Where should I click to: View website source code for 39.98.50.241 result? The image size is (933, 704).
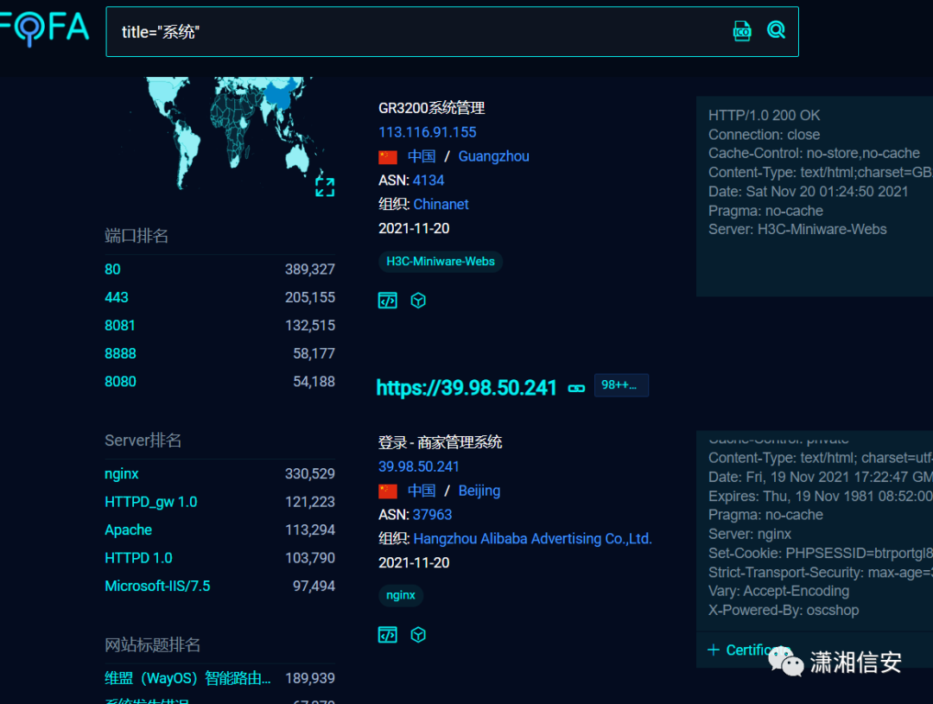pyautogui.click(x=388, y=635)
